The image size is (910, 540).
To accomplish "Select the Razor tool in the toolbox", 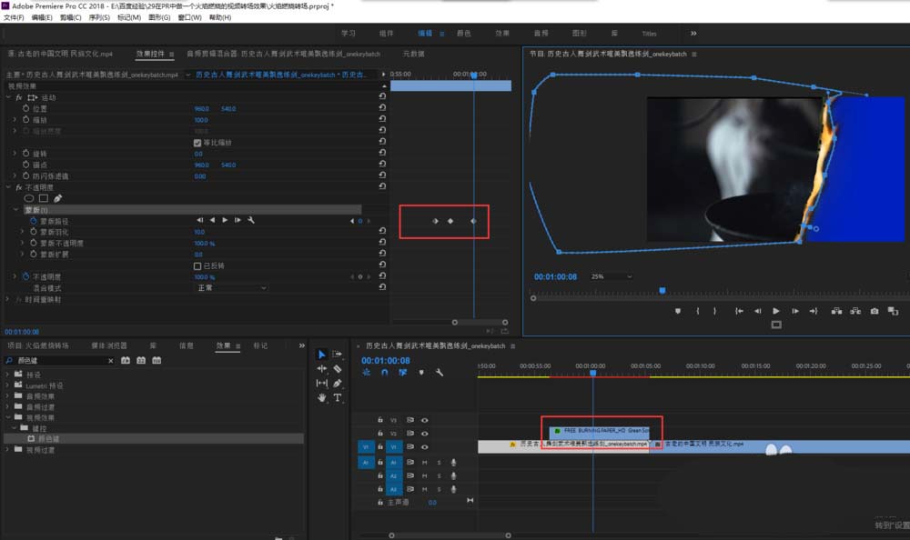I will 337,369.
